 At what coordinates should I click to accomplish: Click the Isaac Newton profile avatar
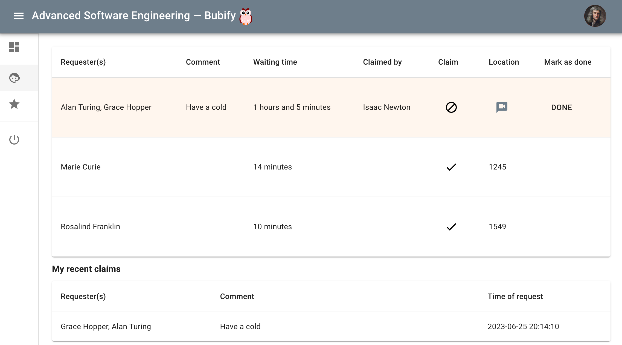595,16
